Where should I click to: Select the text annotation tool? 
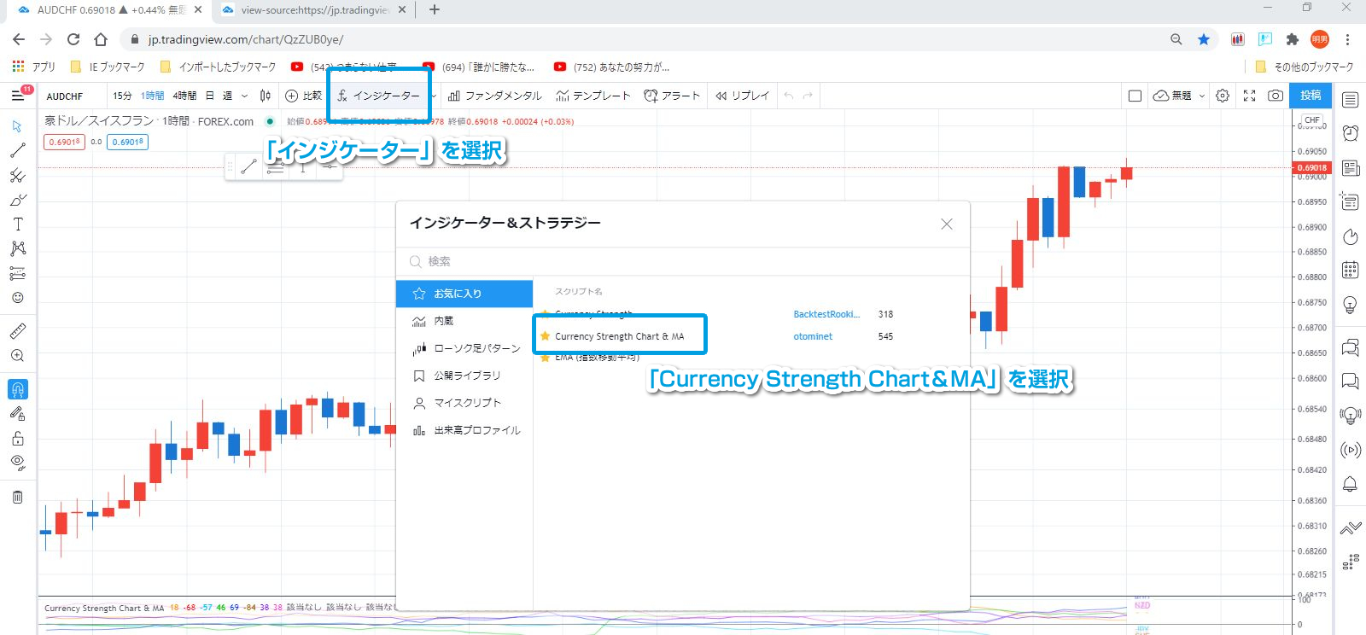click(x=17, y=224)
